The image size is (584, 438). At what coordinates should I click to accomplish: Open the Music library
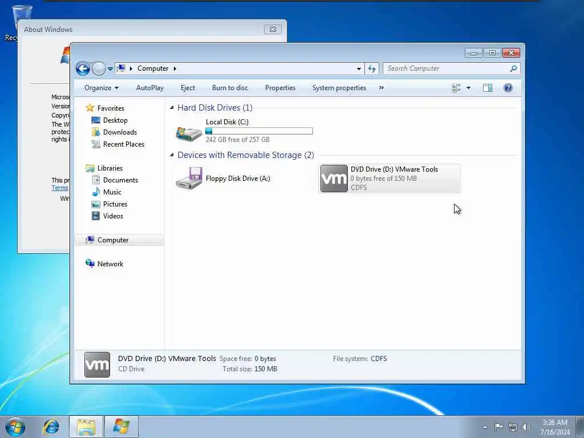[112, 192]
